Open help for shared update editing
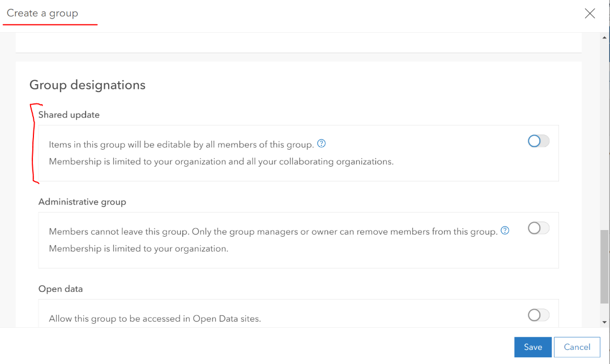Screen dimensions: 610x364 [x=321, y=144]
